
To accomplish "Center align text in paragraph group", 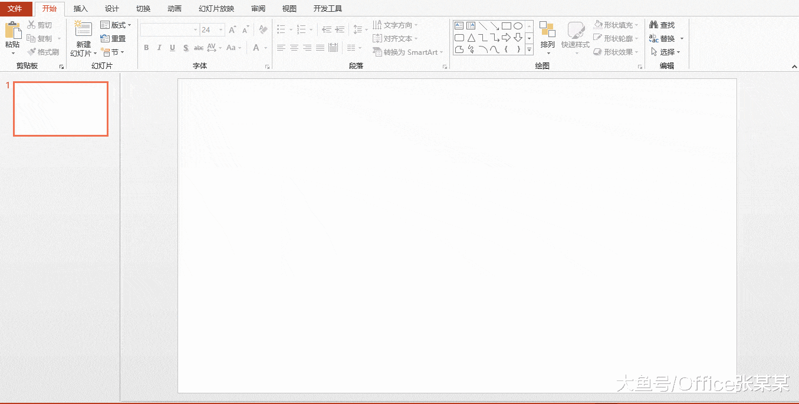I will tap(294, 48).
